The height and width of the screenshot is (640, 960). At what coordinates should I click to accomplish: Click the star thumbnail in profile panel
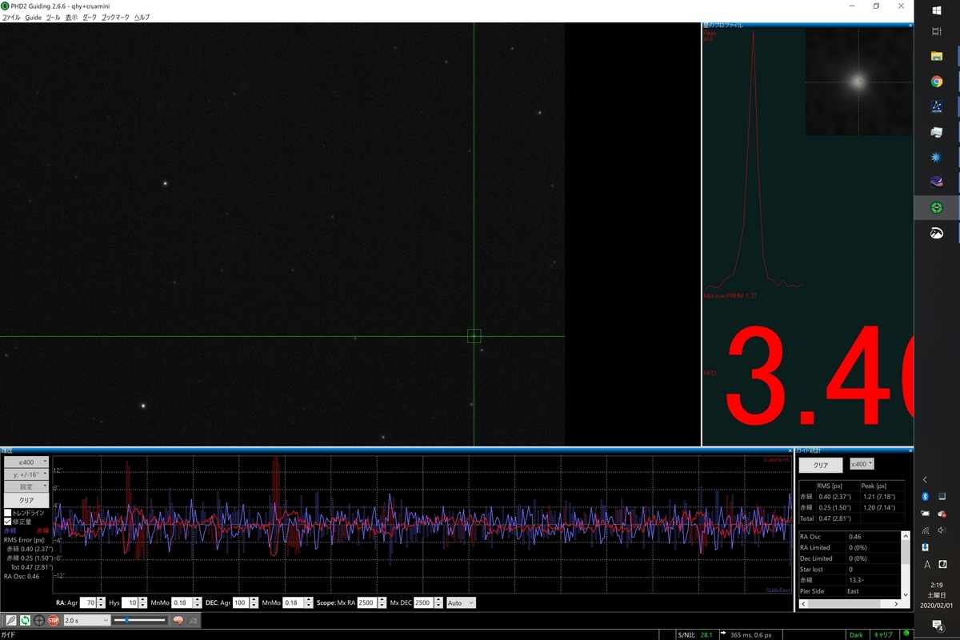coord(858,82)
